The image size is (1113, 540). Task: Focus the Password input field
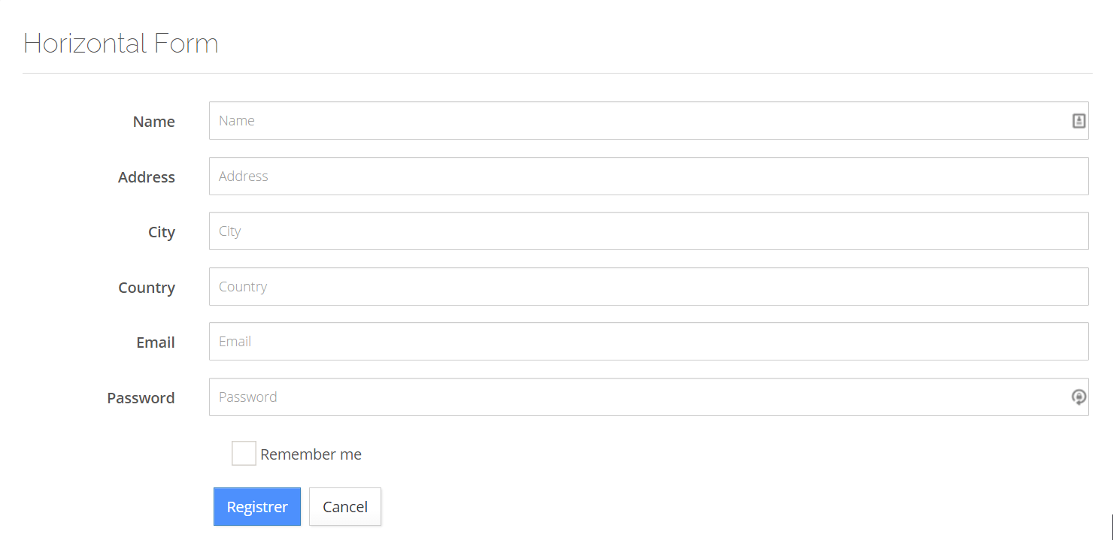(x=639, y=397)
